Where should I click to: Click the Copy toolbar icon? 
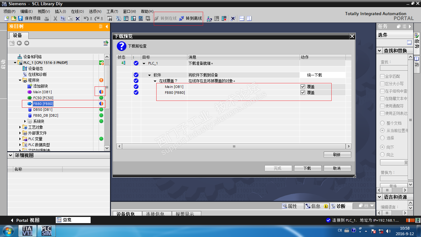click(x=63, y=19)
